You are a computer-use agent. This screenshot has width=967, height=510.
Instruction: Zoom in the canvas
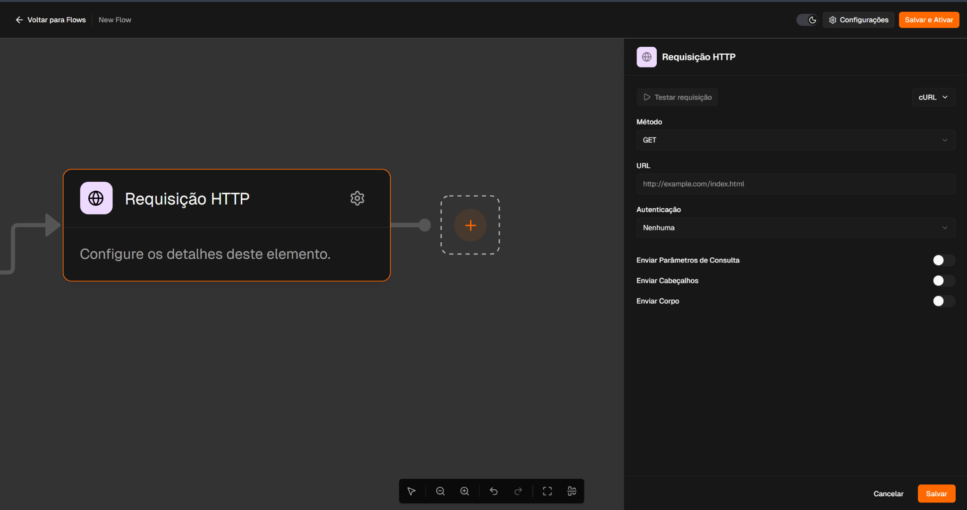465,491
